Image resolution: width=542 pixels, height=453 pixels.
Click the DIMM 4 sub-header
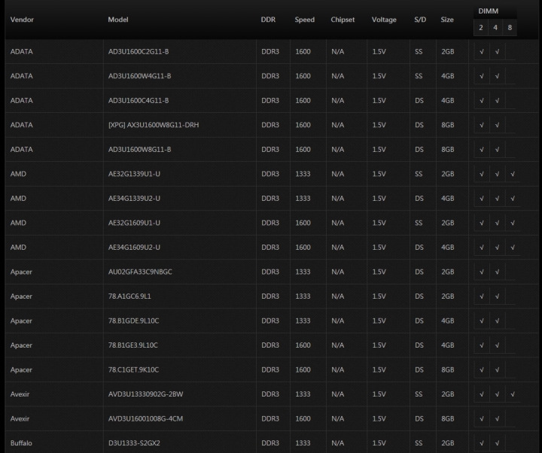tap(495, 28)
